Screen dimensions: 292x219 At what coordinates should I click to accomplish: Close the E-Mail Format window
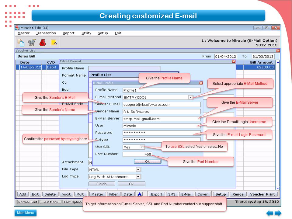234,61
